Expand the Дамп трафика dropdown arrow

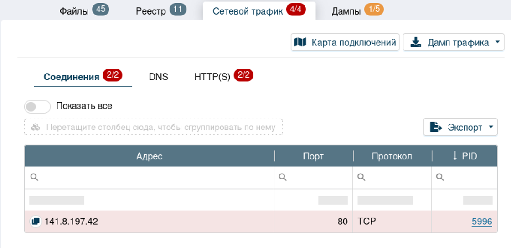coord(497,43)
